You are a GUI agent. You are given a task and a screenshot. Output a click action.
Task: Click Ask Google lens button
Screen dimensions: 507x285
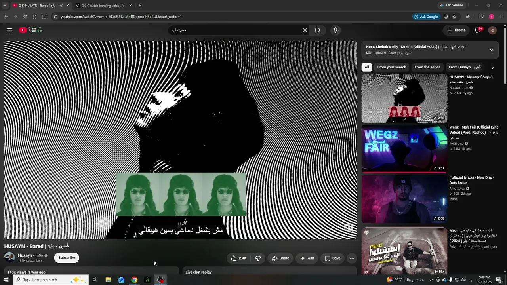426,17
